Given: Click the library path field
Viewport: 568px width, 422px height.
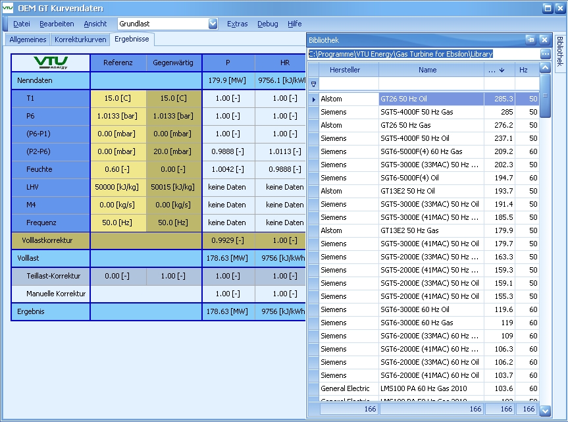Looking at the screenshot, I should [423, 55].
